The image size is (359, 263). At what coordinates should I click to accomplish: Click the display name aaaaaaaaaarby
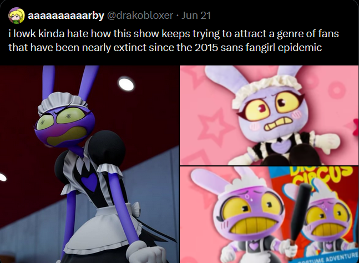tap(66, 16)
